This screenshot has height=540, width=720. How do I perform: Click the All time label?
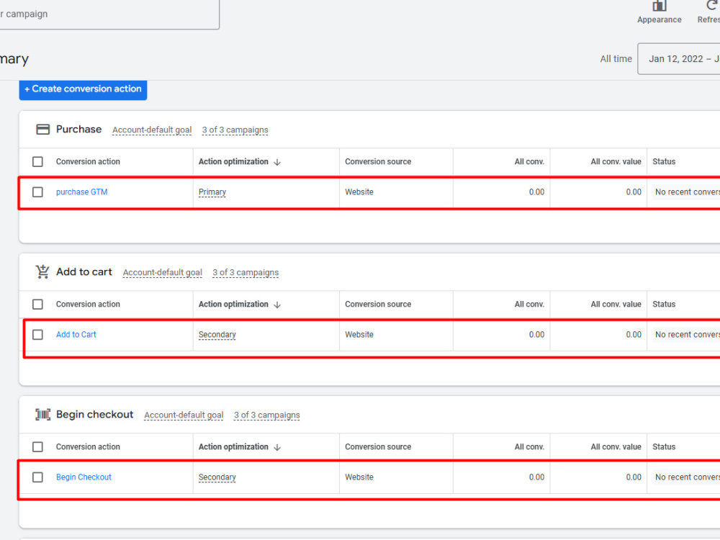point(616,59)
